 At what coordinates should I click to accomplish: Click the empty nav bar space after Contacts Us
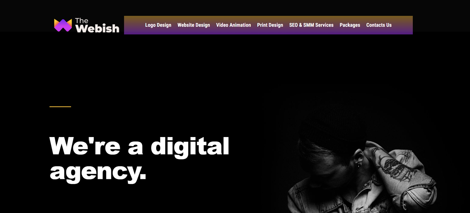coord(402,25)
